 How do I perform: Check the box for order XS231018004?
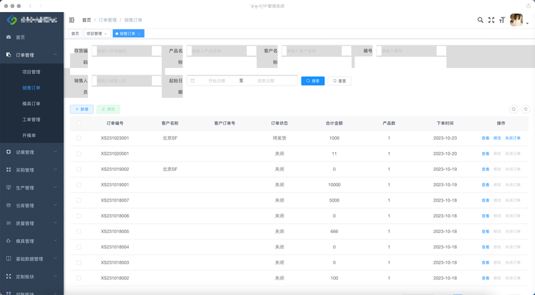(x=79, y=247)
